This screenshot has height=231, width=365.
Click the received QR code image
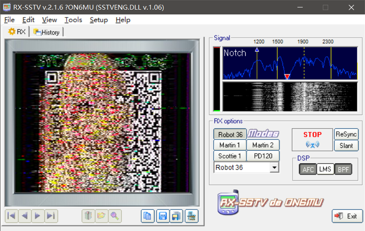103,123
